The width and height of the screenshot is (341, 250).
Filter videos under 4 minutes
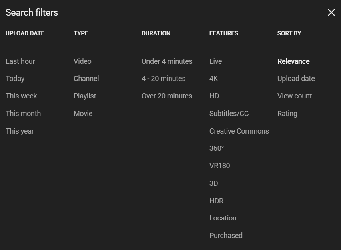point(167,61)
